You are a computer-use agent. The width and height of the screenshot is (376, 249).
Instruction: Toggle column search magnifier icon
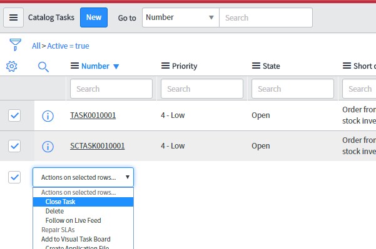[x=43, y=67]
